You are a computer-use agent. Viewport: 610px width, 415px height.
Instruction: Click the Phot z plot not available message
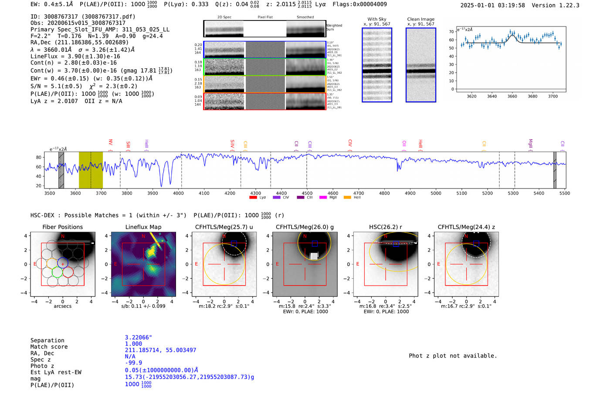coord(453,356)
